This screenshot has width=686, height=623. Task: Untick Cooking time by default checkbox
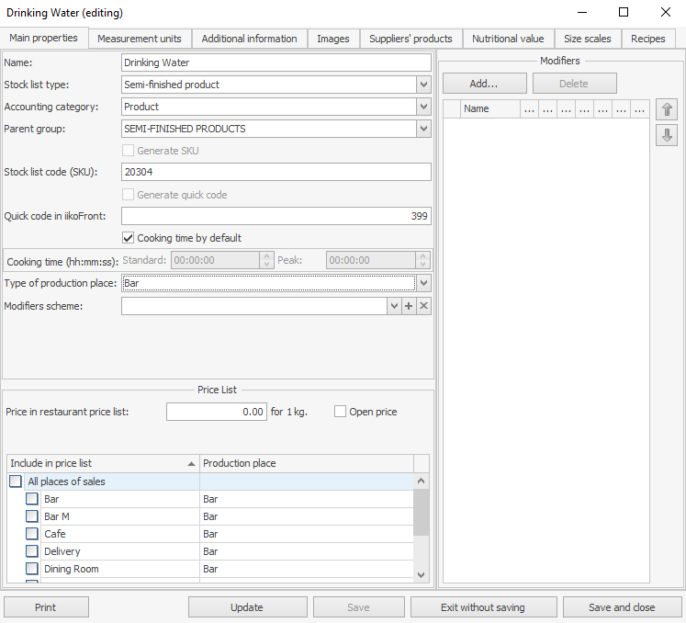coord(129,238)
